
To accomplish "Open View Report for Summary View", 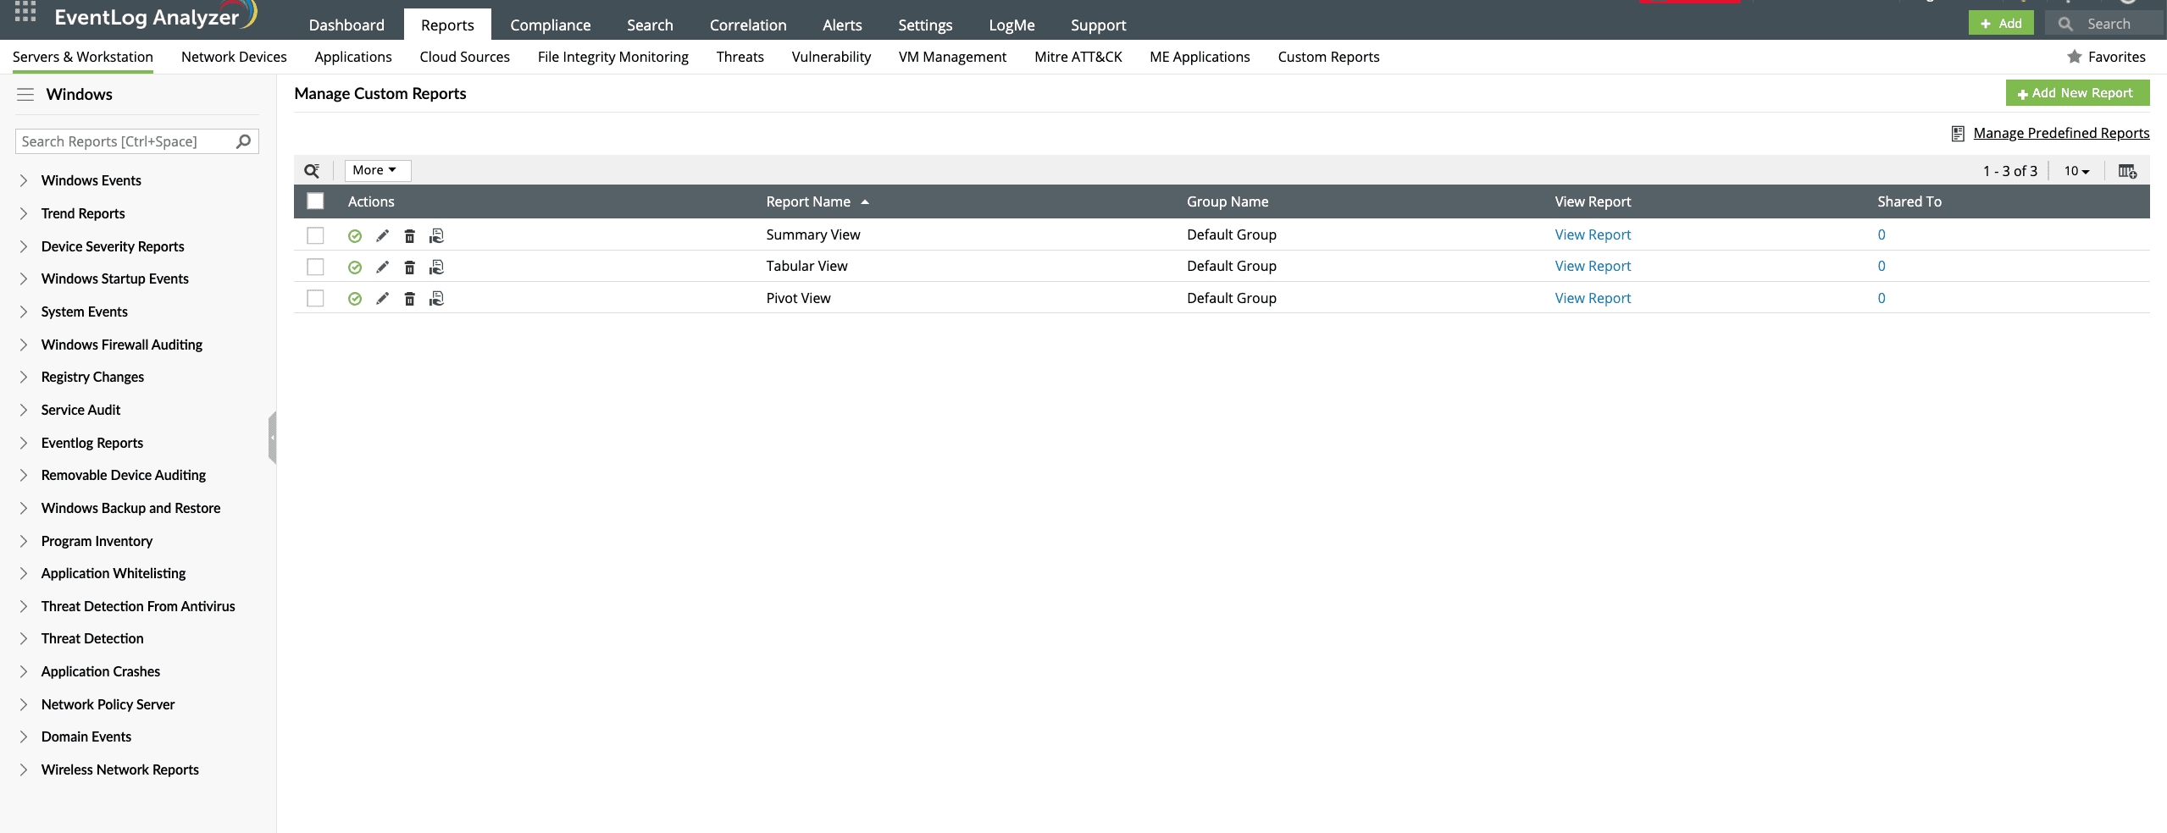I will 1593,234.
